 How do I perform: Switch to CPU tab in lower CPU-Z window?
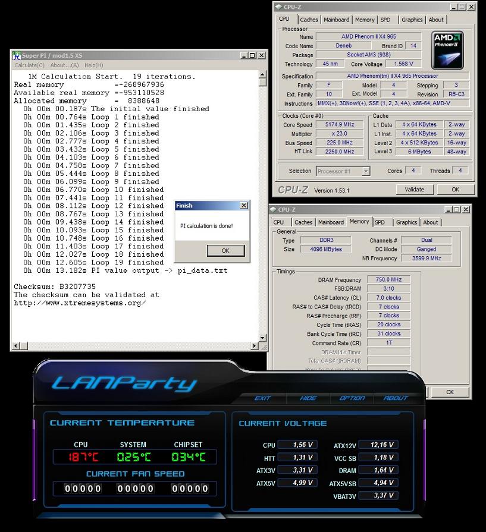[278, 222]
